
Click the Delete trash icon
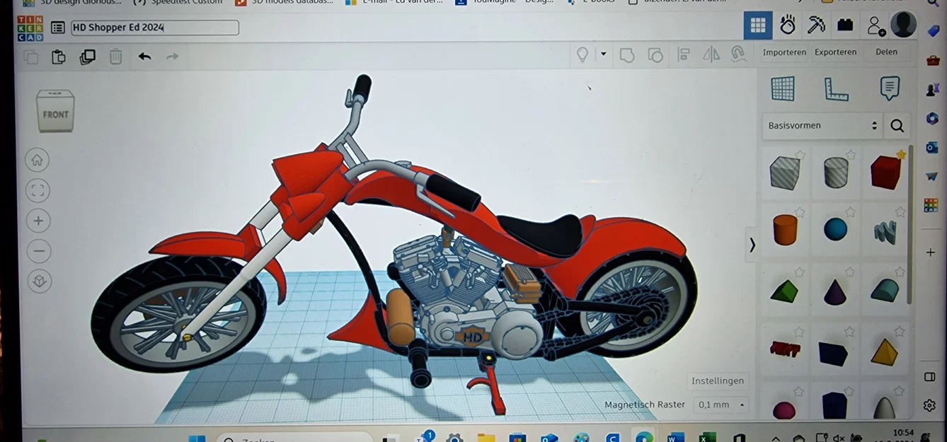[x=116, y=57]
